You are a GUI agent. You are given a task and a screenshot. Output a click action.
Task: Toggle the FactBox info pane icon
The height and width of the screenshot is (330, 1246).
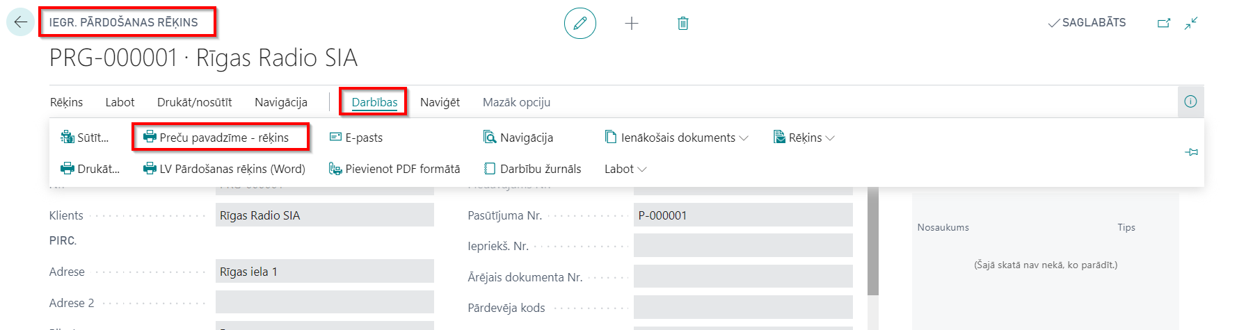coord(1190,101)
